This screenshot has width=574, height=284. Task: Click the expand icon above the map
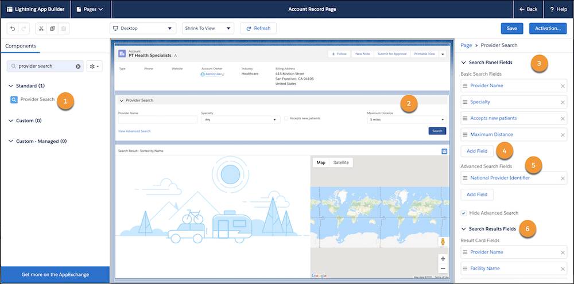444,151
